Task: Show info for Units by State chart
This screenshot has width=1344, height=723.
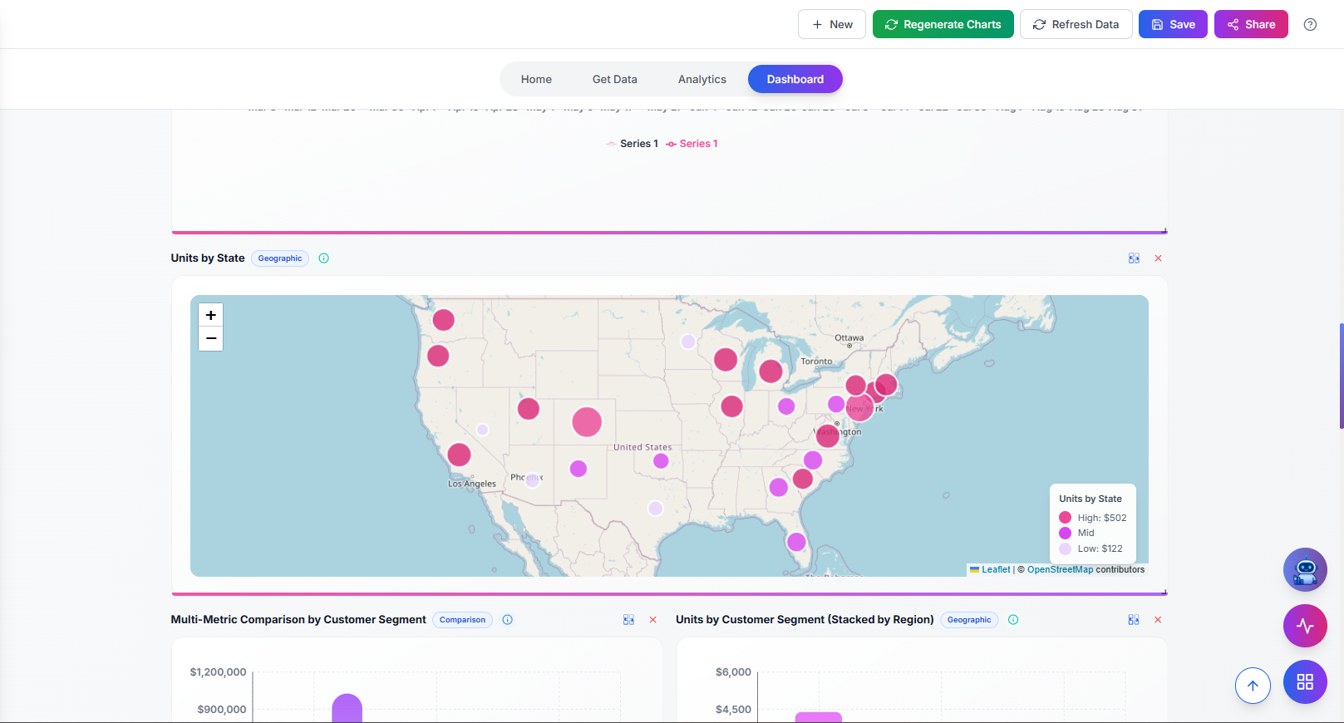Action: click(x=324, y=258)
